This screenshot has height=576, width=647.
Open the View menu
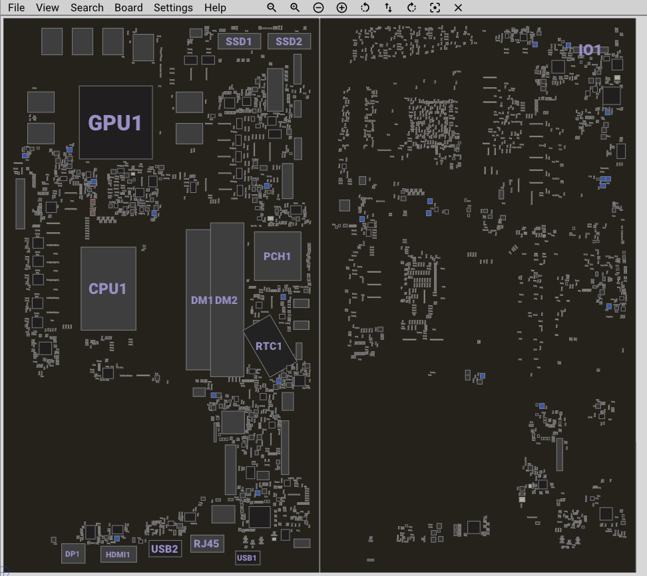point(47,8)
